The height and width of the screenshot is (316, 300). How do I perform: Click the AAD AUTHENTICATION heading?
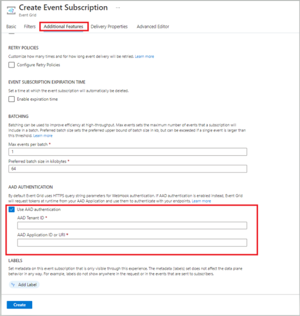point(30,187)
